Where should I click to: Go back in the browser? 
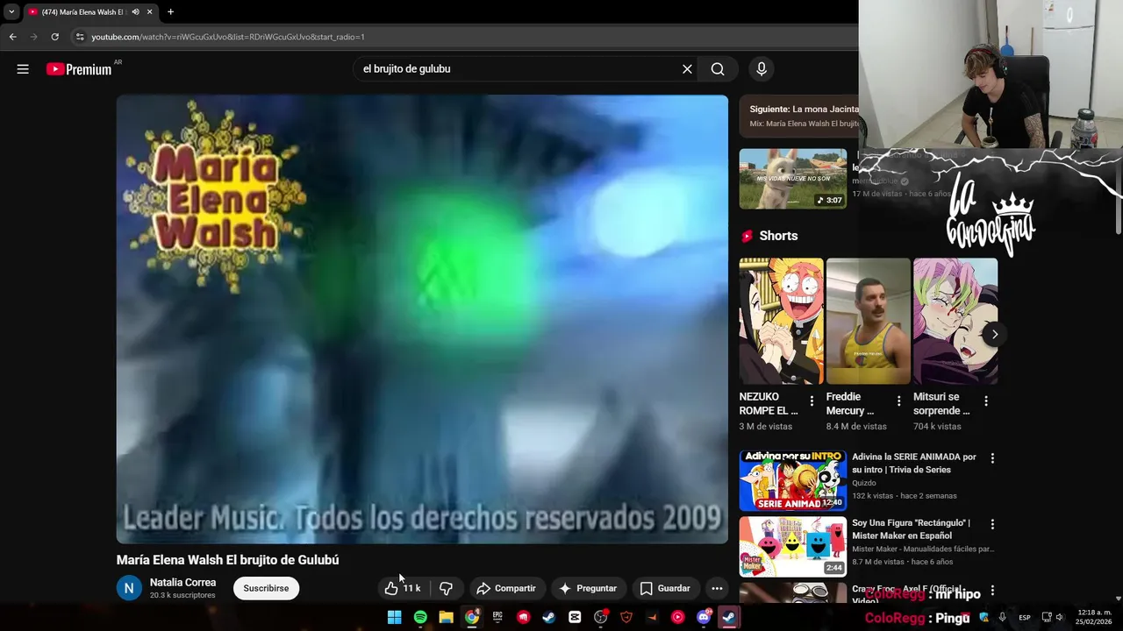click(x=12, y=37)
